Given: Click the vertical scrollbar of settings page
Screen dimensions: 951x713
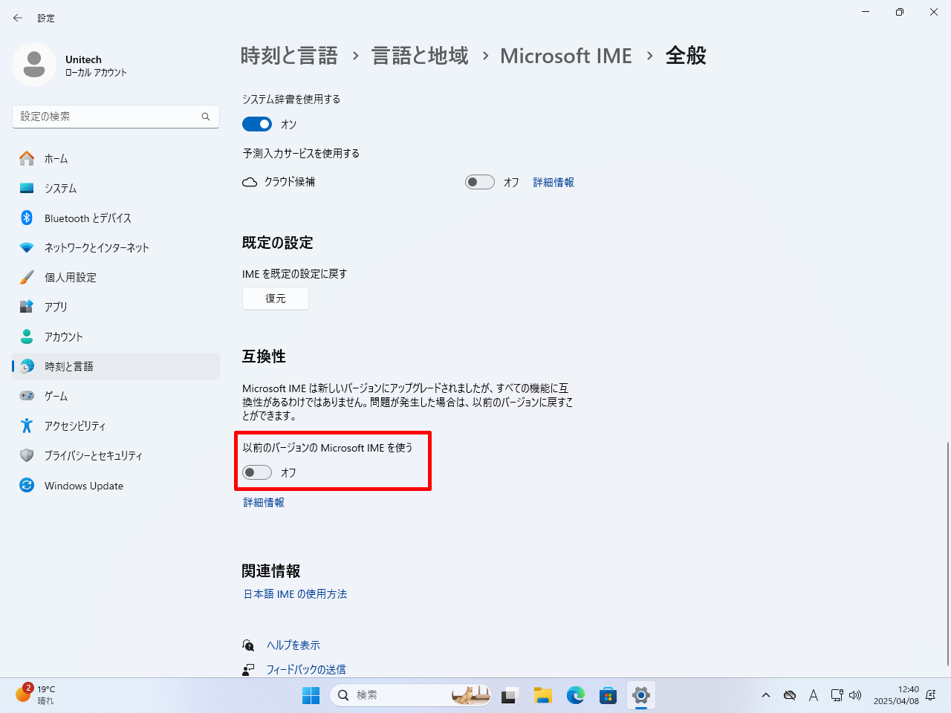Looking at the screenshot, I should [947, 553].
